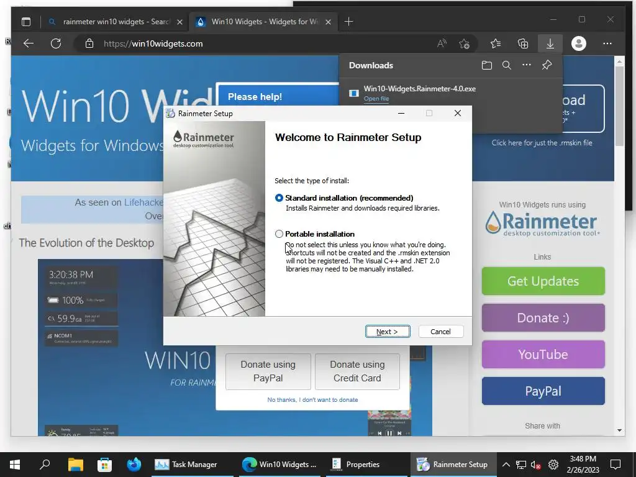636x477 pixels.
Task: Click here for just the .rmskin file
Action: (x=542, y=143)
